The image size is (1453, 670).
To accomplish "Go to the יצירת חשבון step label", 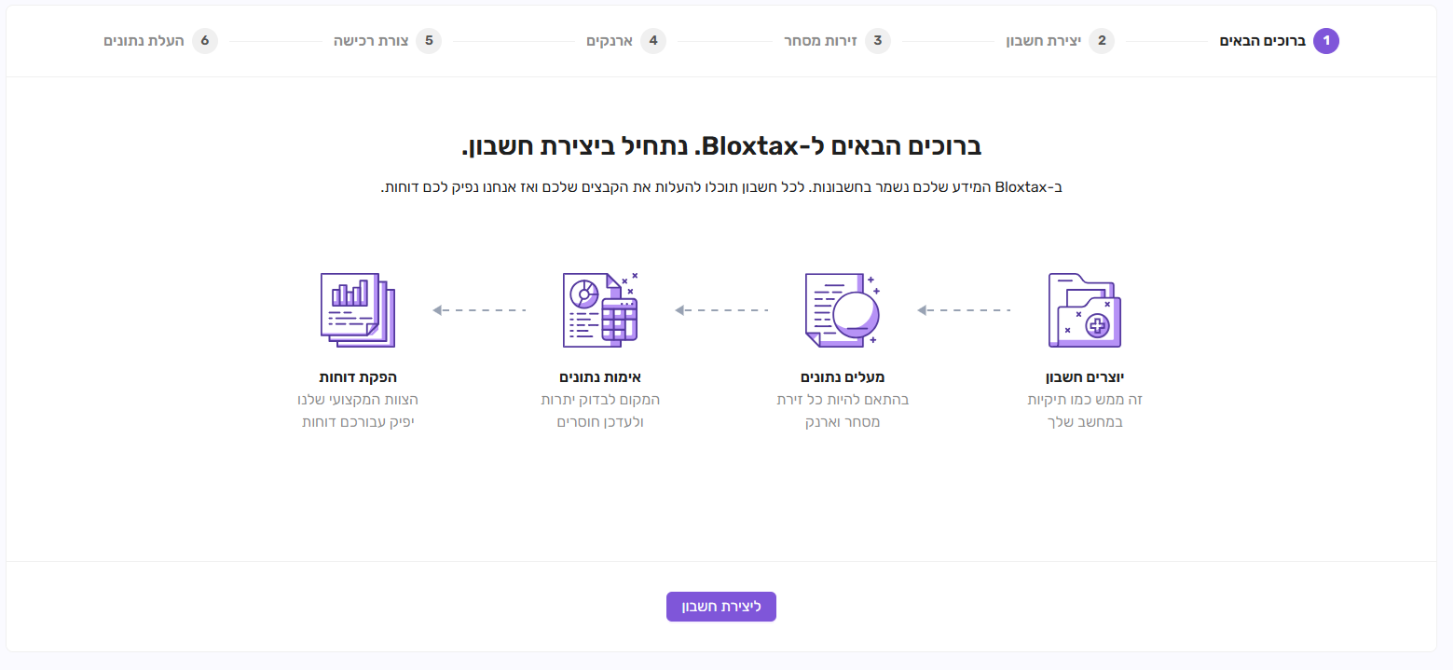I will (1043, 41).
